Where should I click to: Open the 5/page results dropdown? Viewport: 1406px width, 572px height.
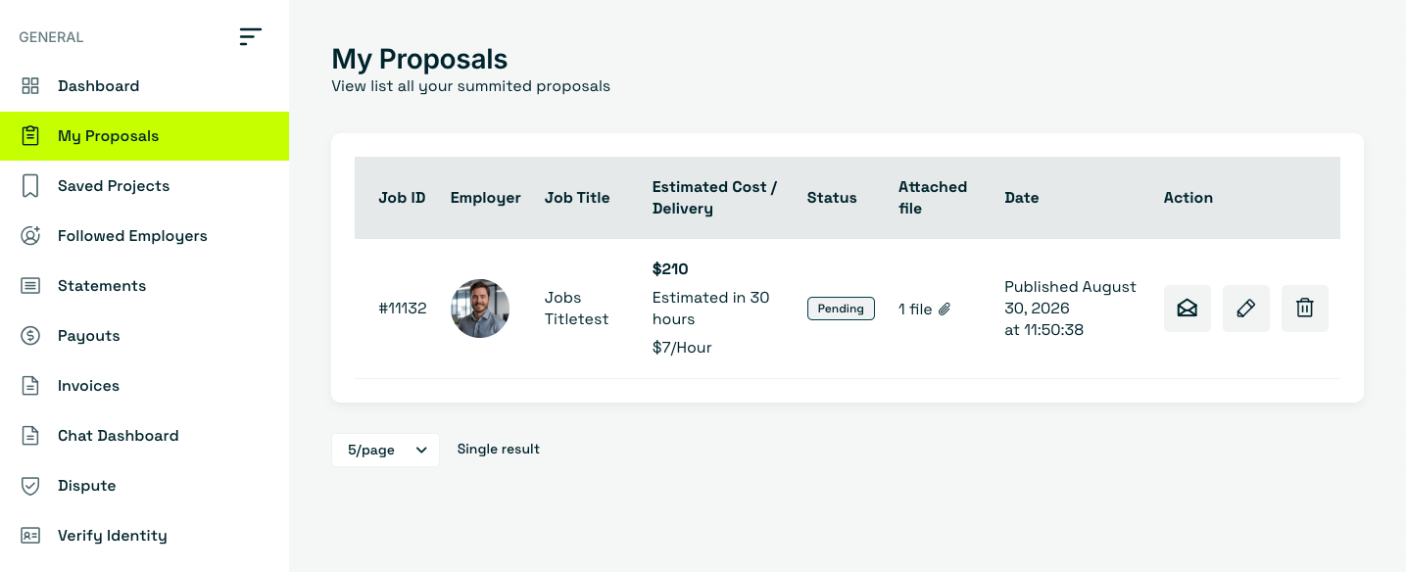pos(385,450)
